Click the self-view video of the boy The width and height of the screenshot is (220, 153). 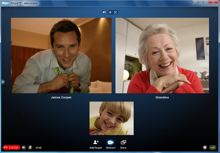point(111,118)
